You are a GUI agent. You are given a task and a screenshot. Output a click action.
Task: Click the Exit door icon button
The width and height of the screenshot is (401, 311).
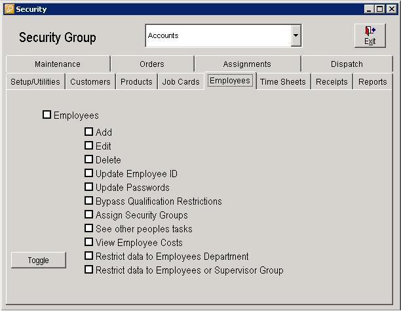pos(370,35)
